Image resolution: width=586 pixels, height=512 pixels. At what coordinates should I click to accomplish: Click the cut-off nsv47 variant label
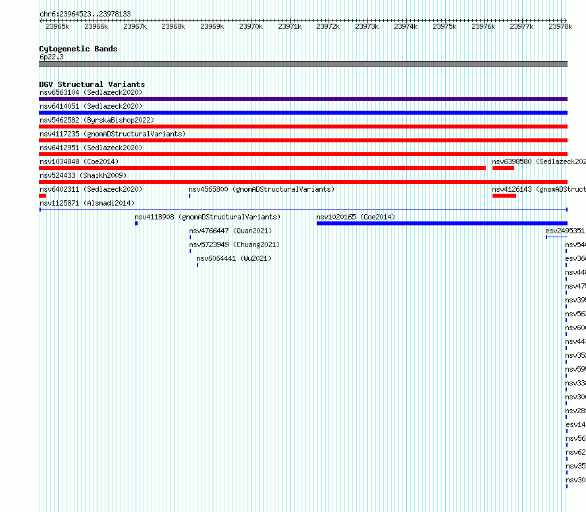click(x=575, y=286)
